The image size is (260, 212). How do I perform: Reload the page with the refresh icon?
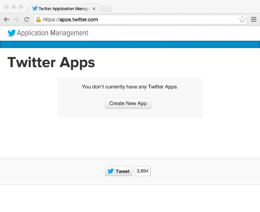[27, 19]
